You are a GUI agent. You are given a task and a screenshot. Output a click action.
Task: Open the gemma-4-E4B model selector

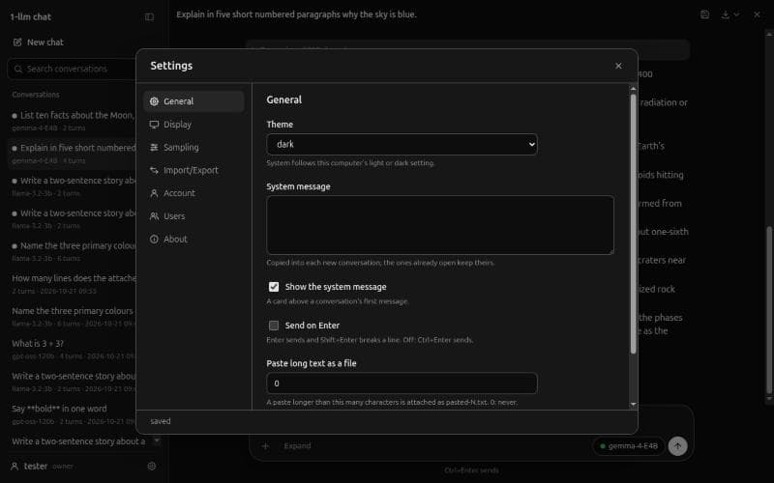[628, 445]
